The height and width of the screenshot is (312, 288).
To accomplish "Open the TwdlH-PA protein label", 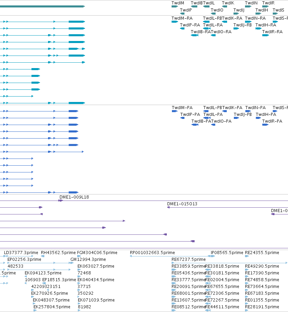I will pos(266,115).
